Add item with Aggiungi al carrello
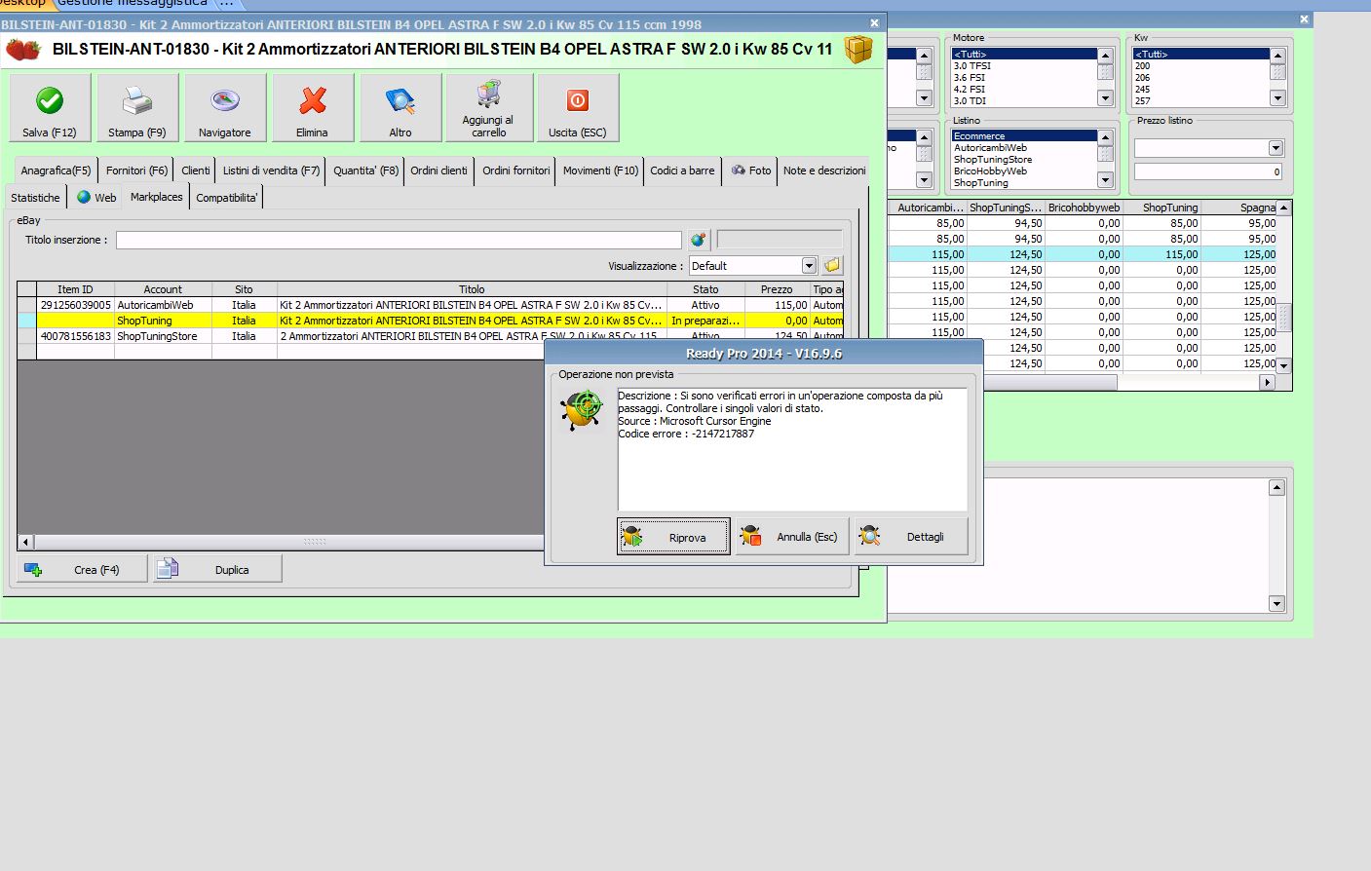 pos(489,108)
